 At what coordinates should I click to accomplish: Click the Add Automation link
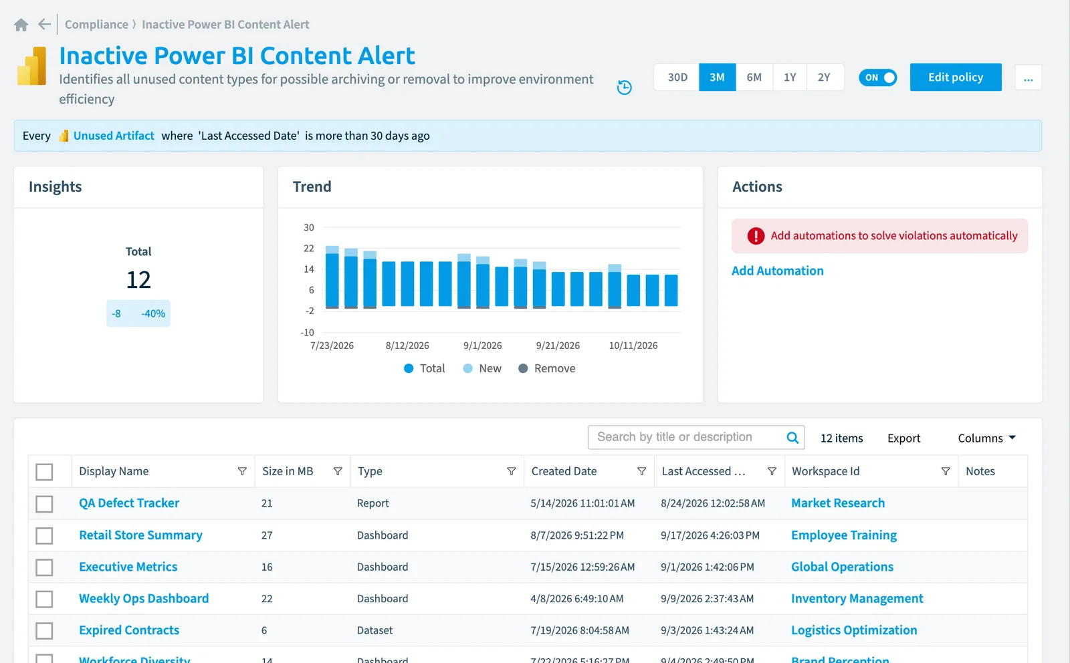(x=777, y=271)
